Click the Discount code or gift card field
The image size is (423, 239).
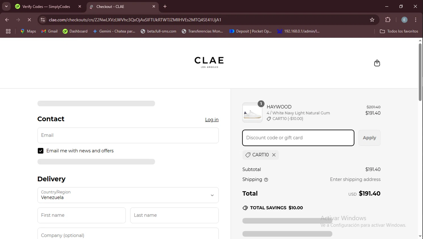pyautogui.click(x=298, y=138)
